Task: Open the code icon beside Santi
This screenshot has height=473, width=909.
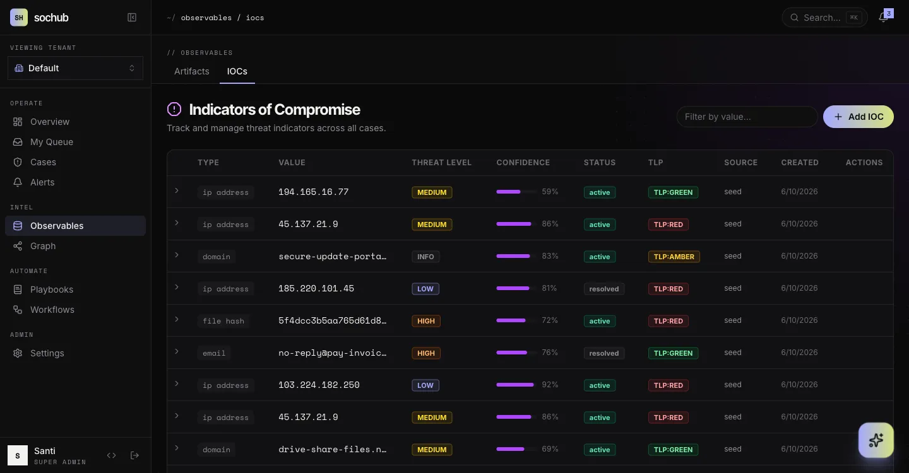Action: 112,455
